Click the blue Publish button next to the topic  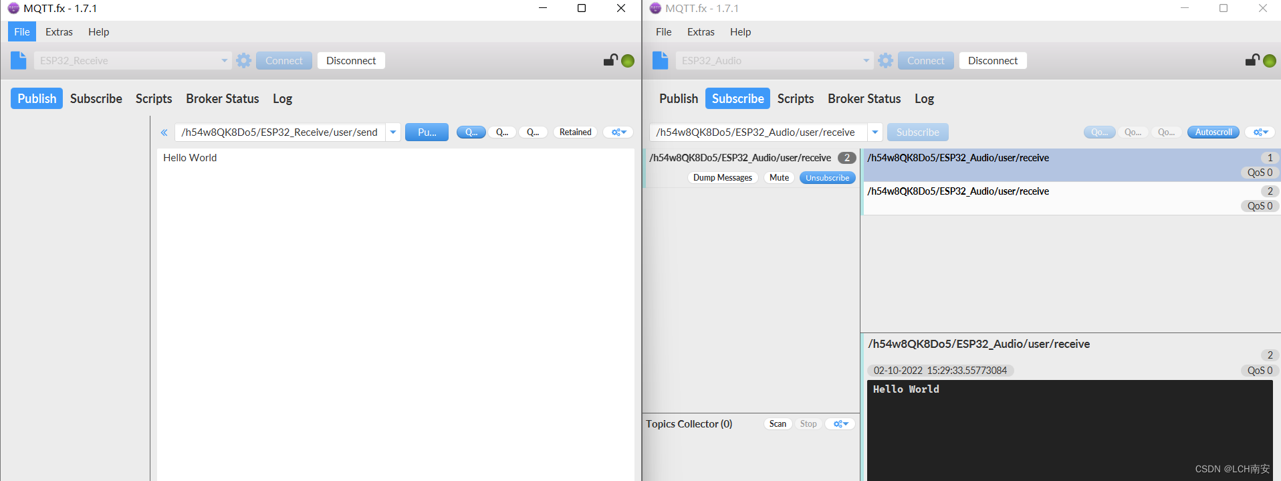[x=427, y=132]
